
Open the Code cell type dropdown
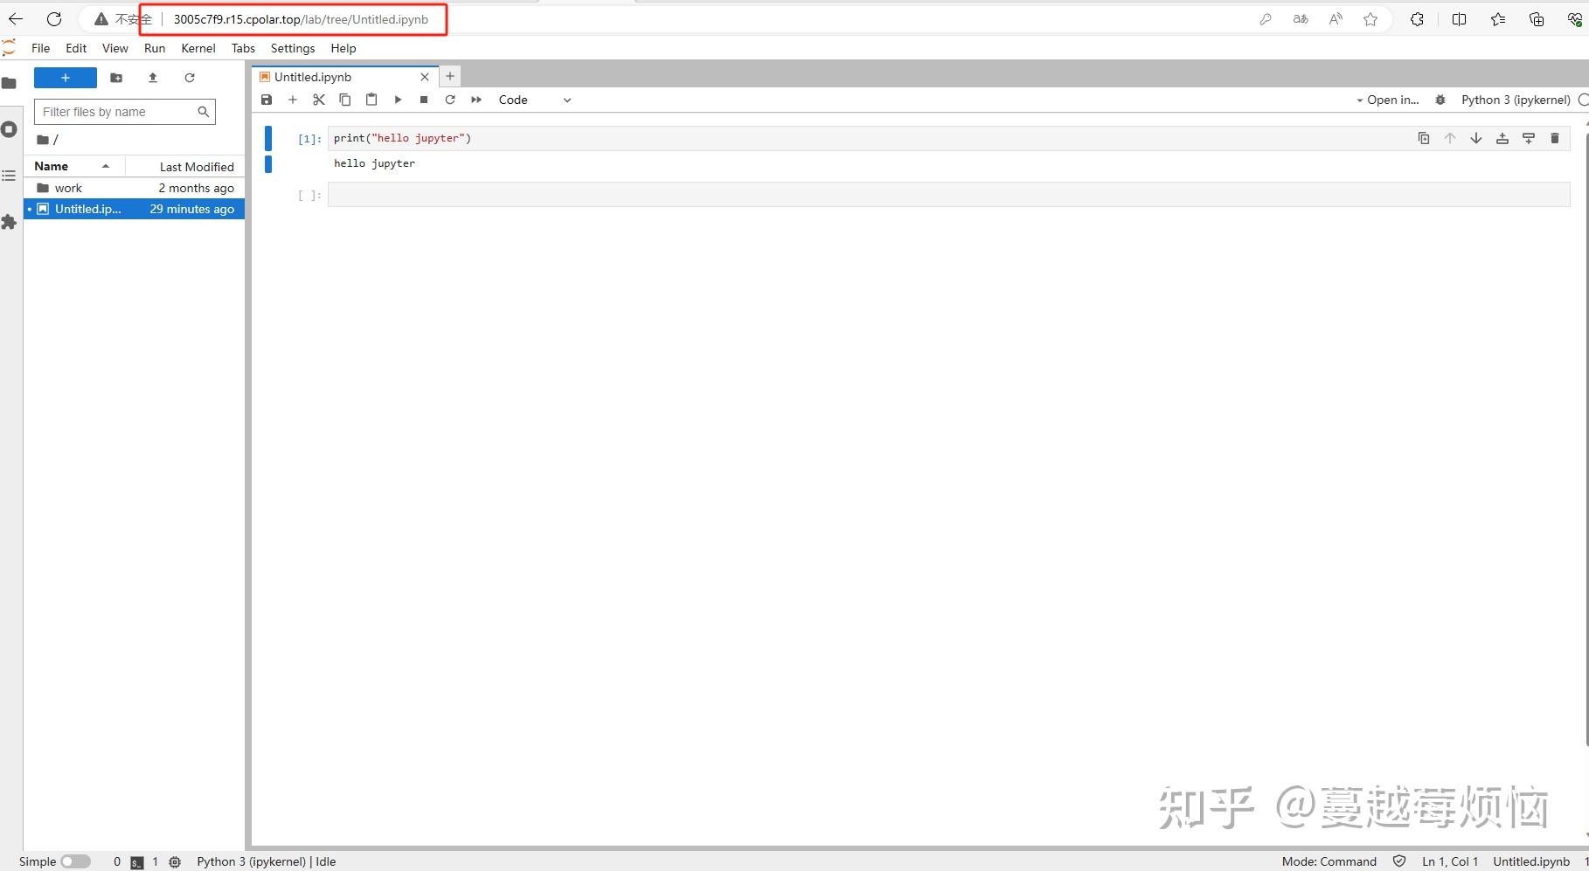[534, 100]
